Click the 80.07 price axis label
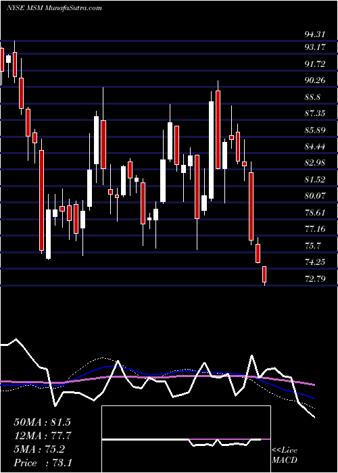Viewport: 338px width, 473px height. point(315,196)
